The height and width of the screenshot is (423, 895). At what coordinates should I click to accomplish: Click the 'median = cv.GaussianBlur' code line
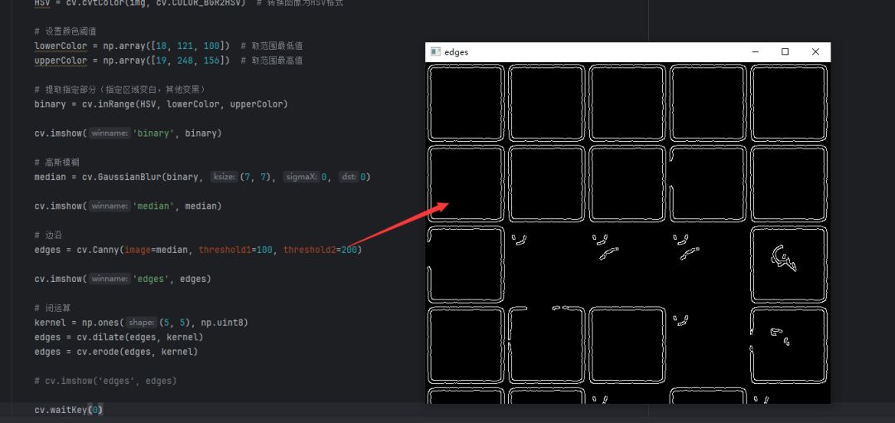tap(202, 177)
